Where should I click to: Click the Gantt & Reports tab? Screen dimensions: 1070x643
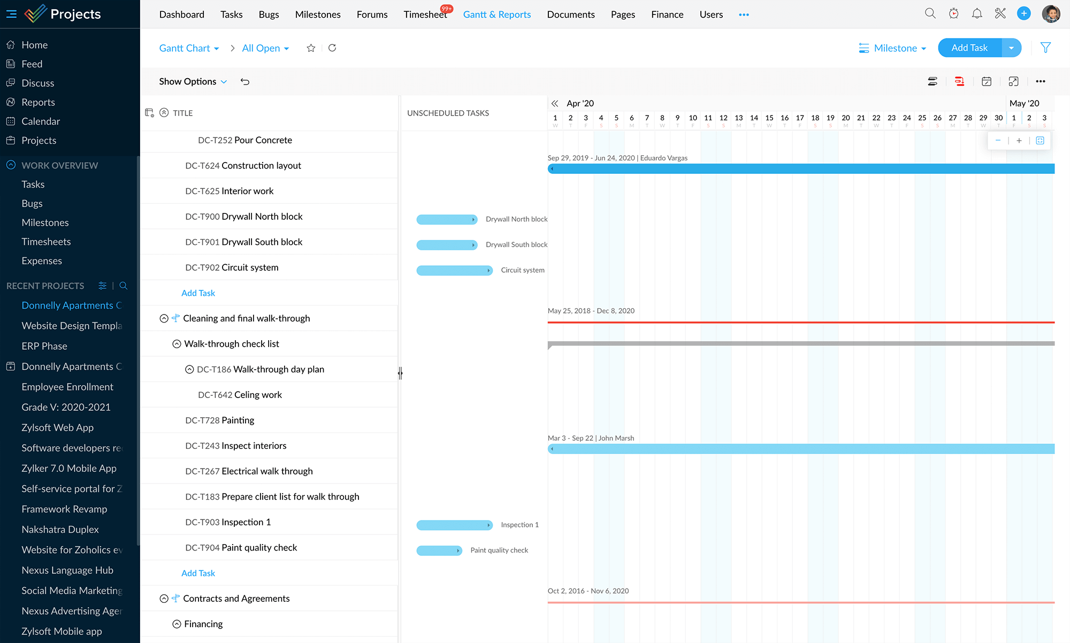tap(497, 14)
